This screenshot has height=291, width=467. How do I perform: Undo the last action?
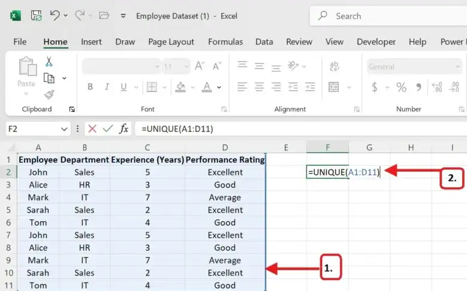tap(55, 15)
